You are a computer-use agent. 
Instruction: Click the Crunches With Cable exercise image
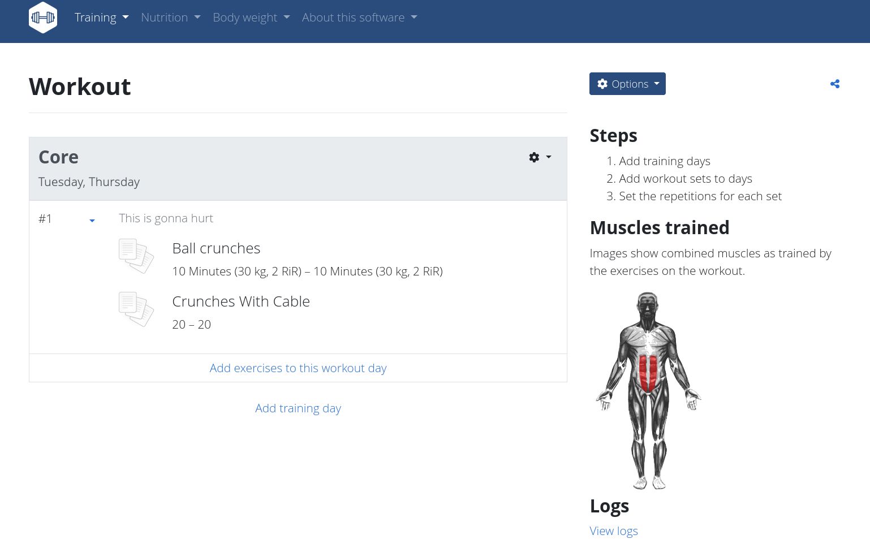[136, 309]
